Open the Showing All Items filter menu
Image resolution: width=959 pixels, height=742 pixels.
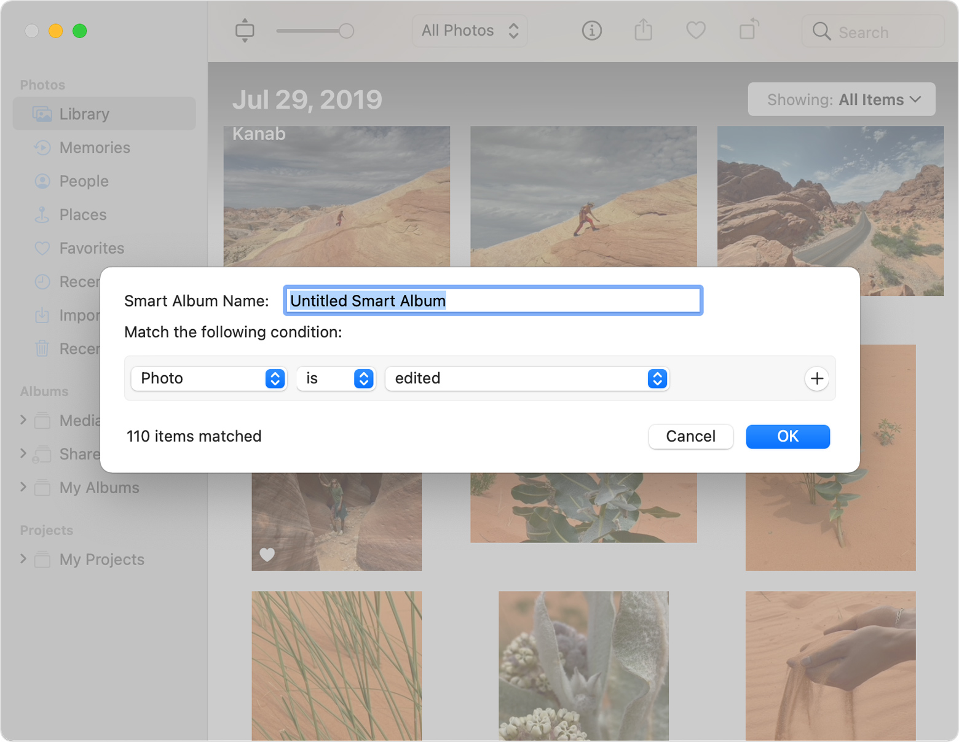click(x=842, y=100)
